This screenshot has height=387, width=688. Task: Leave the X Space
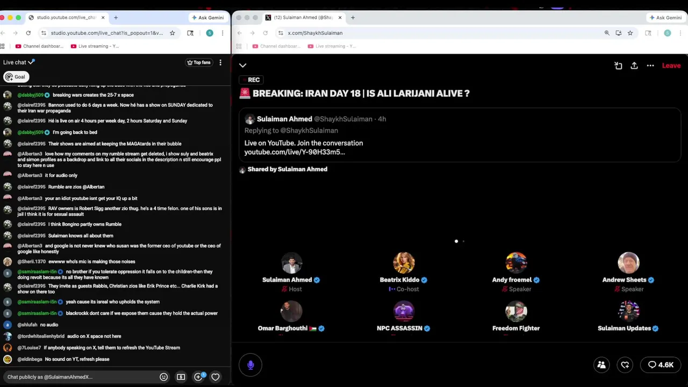pyautogui.click(x=671, y=66)
